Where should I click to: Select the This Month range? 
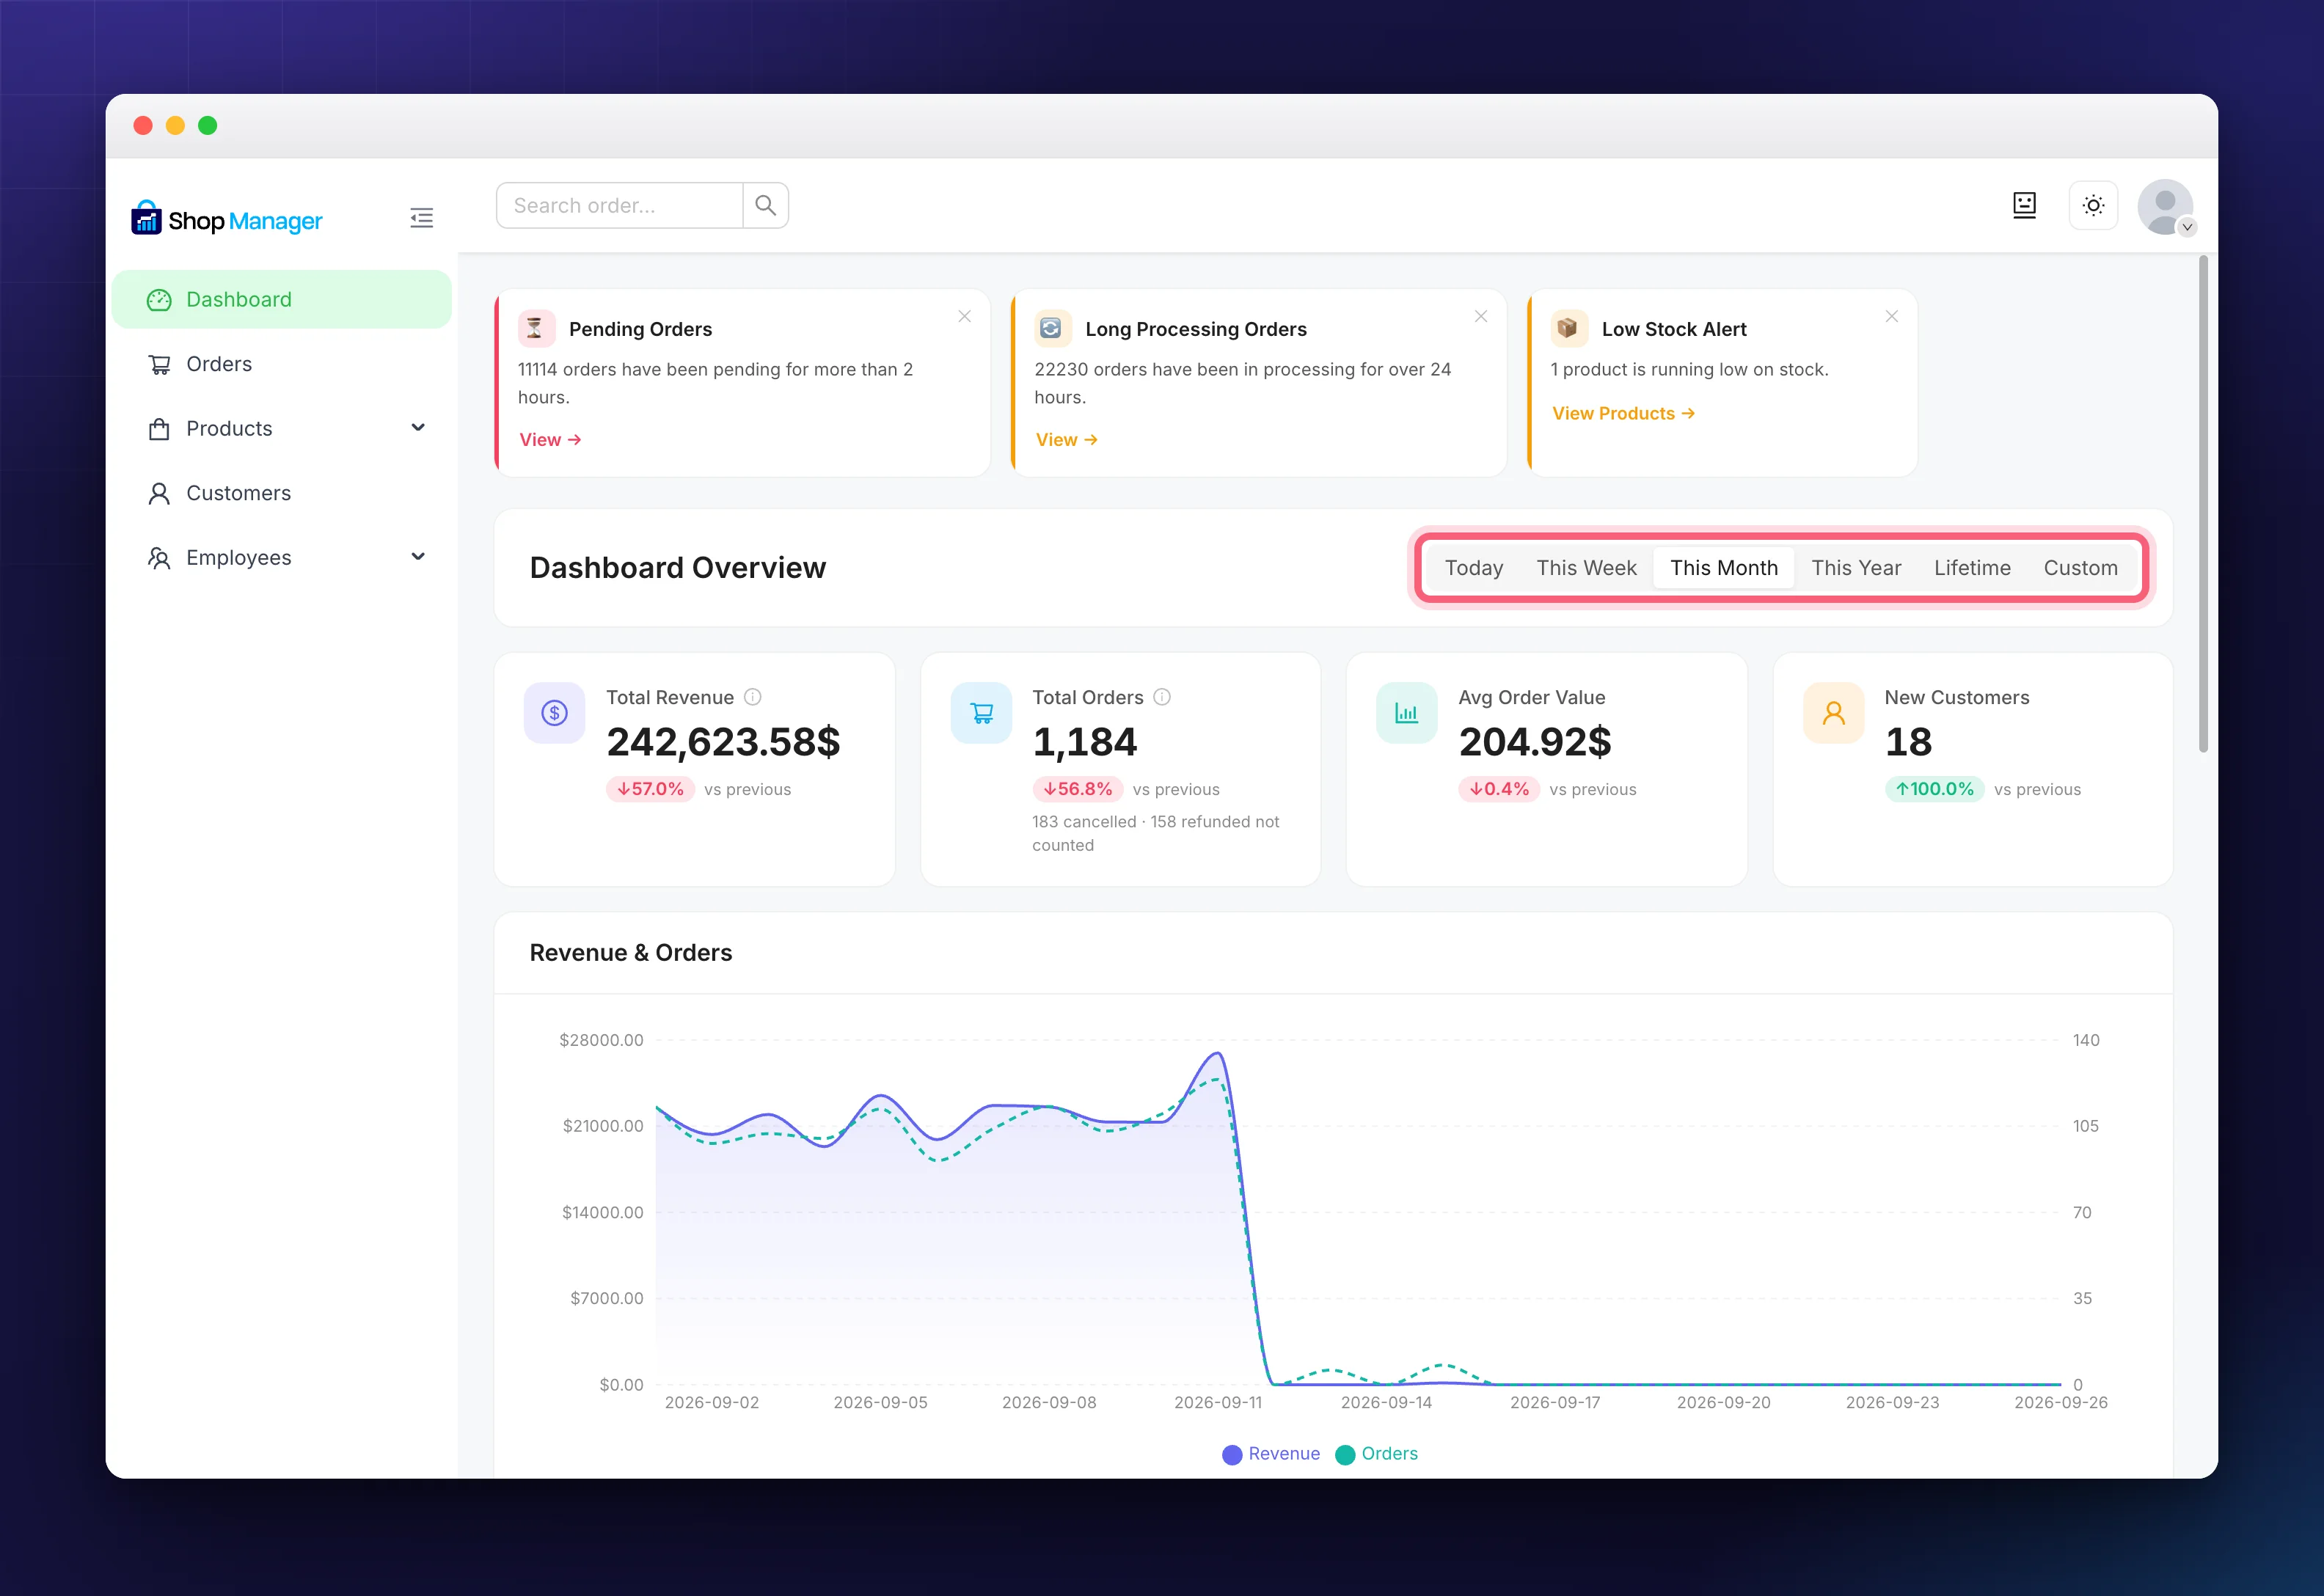[x=1724, y=568]
